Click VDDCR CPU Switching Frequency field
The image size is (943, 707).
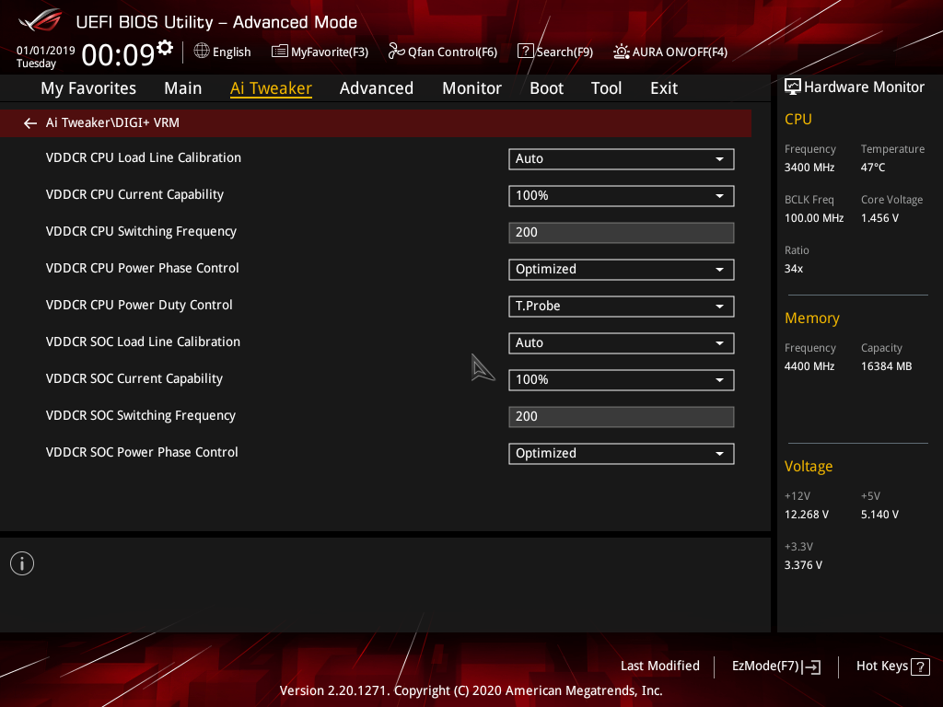pos(622,233)
